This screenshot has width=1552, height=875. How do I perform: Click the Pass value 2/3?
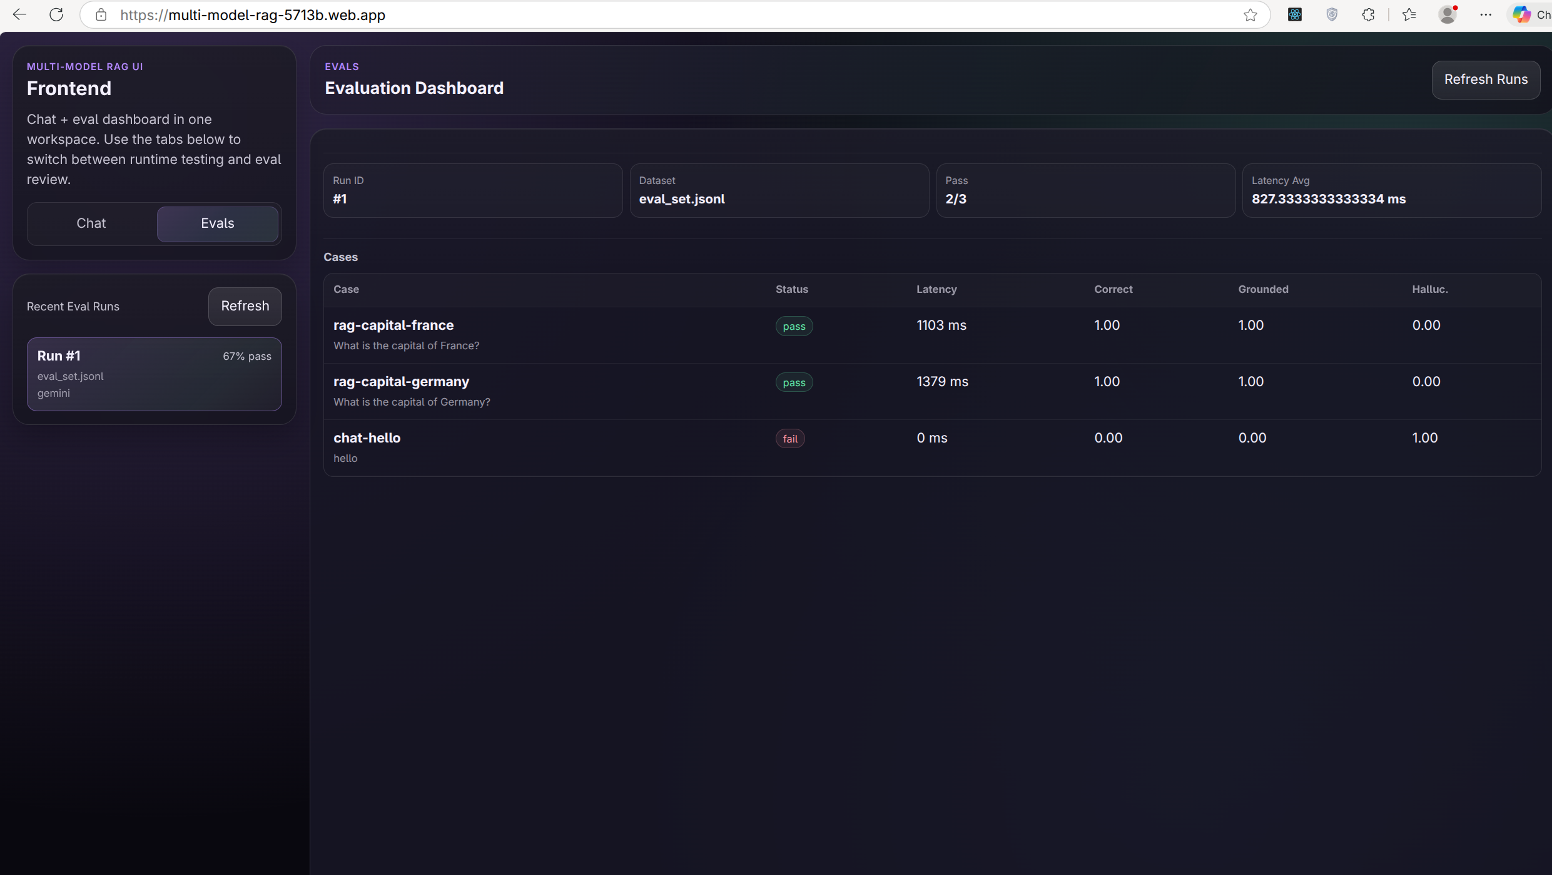point(956,199)
